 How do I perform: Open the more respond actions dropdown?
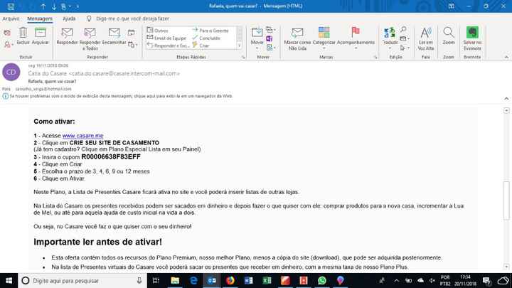[x=132, y=45]
